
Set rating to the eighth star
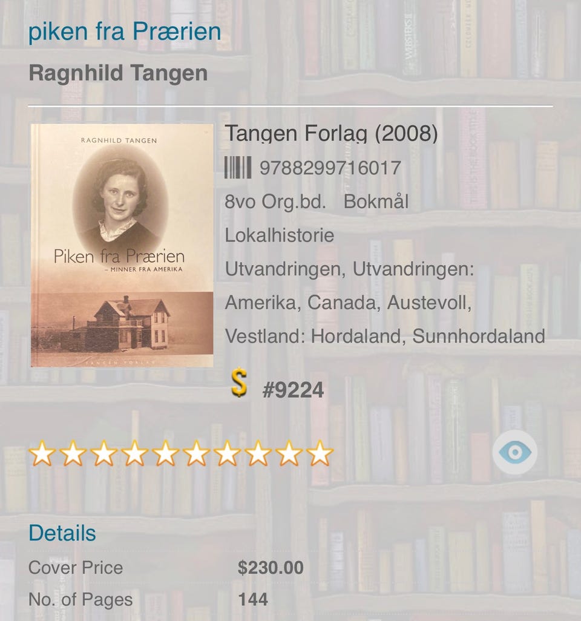[258, 453]
